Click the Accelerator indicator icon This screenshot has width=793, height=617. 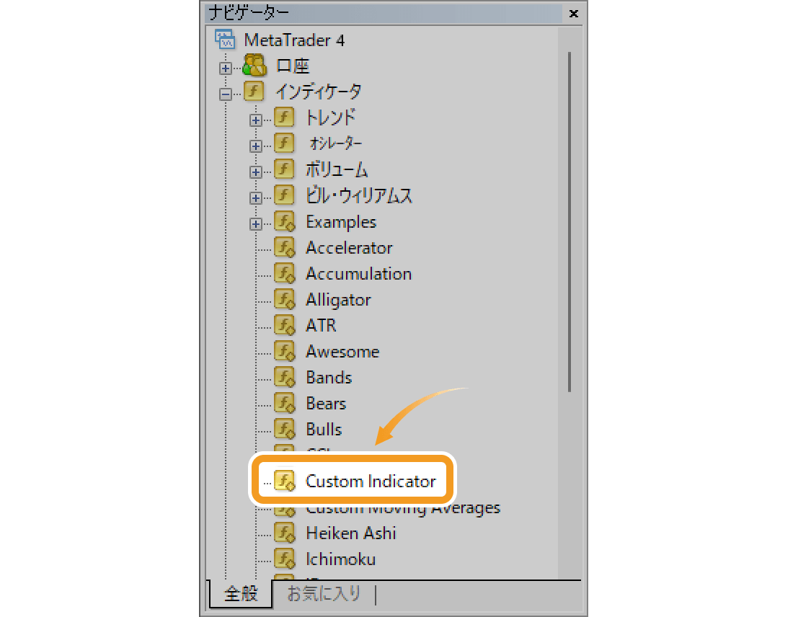[x=285, y=248]
